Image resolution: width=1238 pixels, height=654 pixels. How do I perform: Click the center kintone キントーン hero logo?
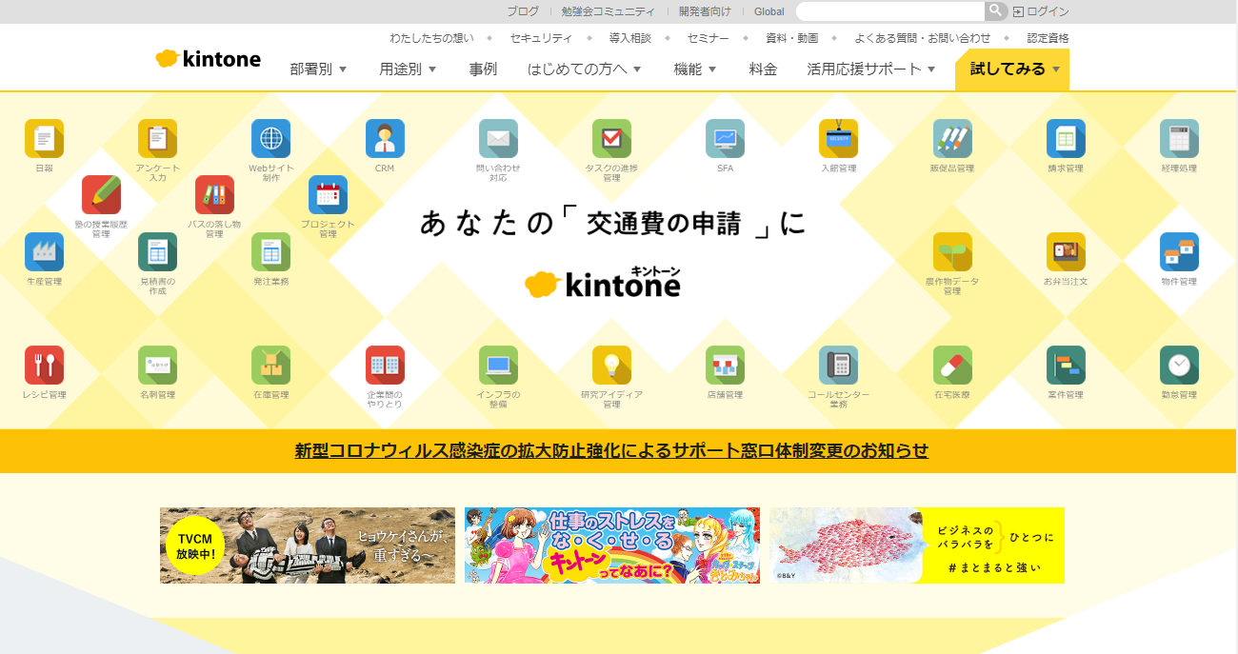tap(603, 282)
